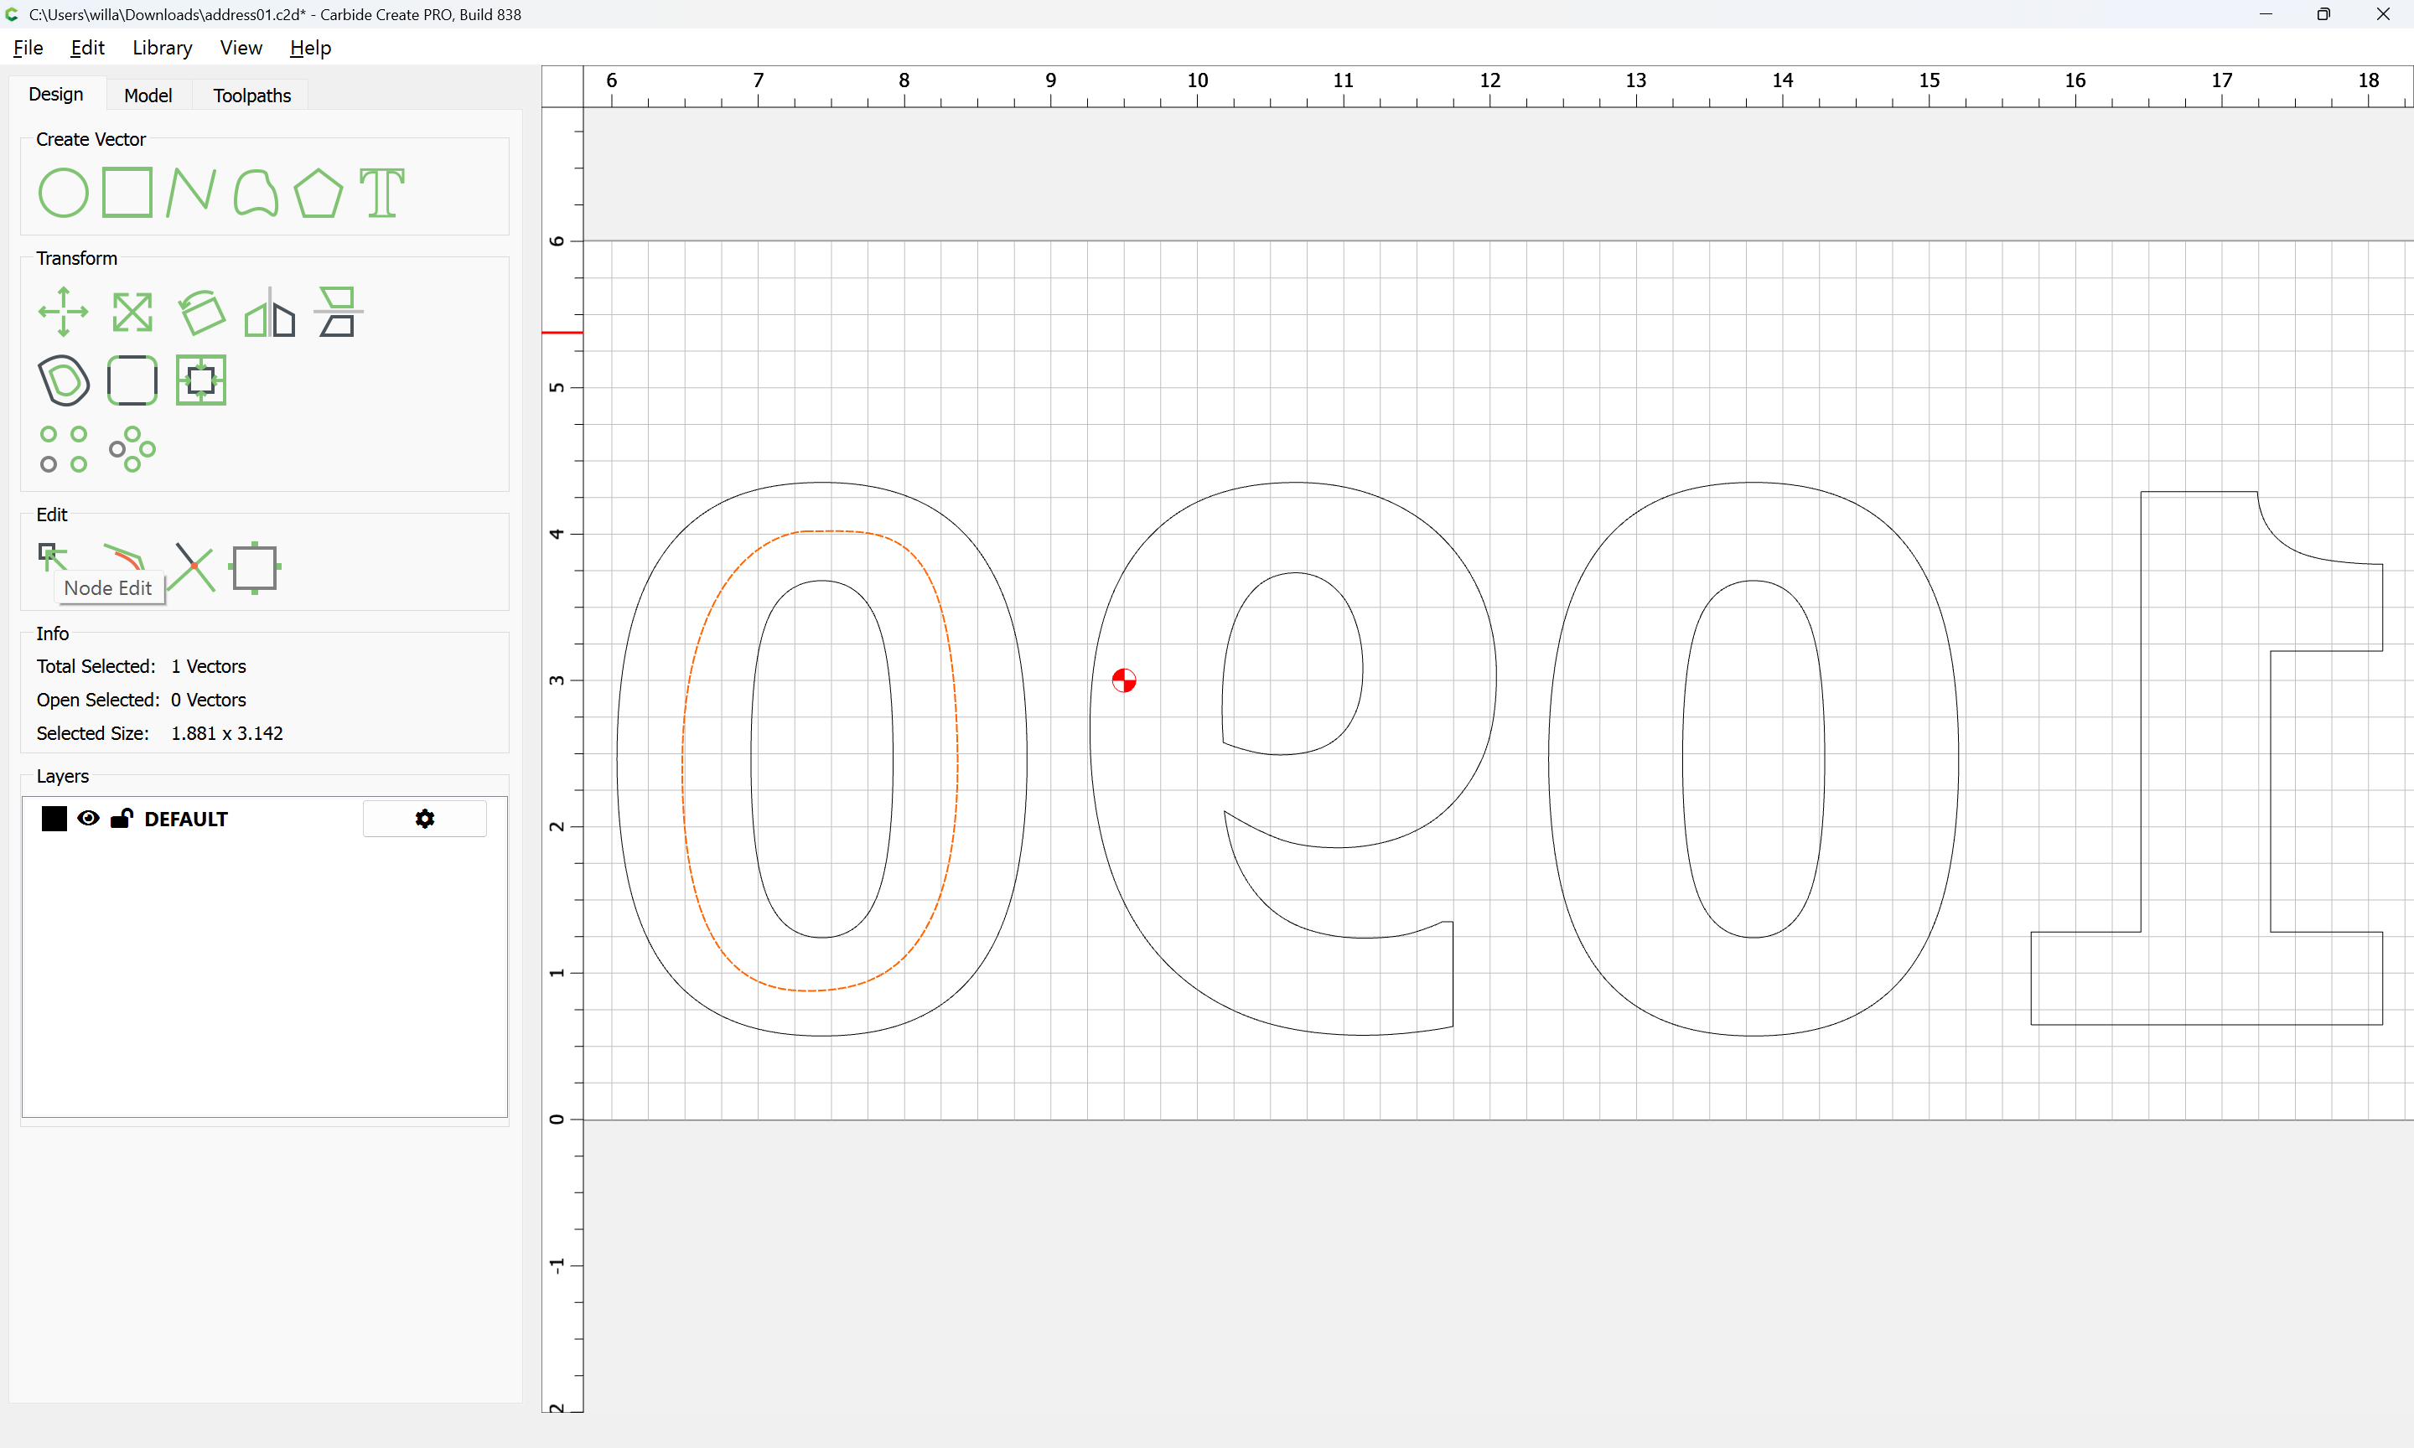Toggle the DEFAULT layer lock
2414x1448 pixels.
pos(121,819)
